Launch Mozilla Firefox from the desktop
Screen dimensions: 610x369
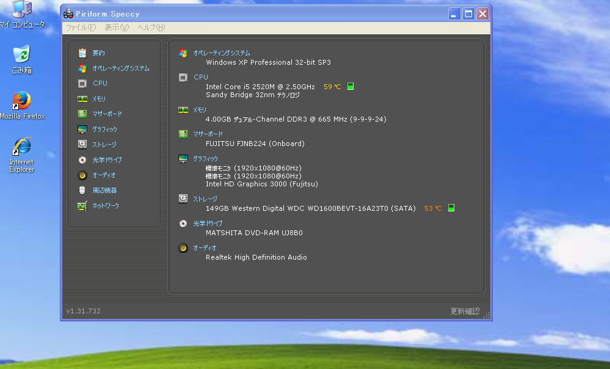[22, 105]
